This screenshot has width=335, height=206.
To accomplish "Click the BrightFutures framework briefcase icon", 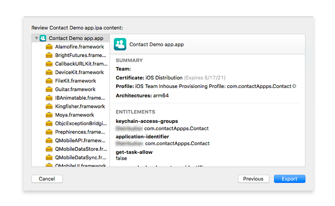I will [49, 55].
